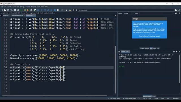Create a new file with the toolbar icon
This screenshot has width=181, height=102.
2,10
